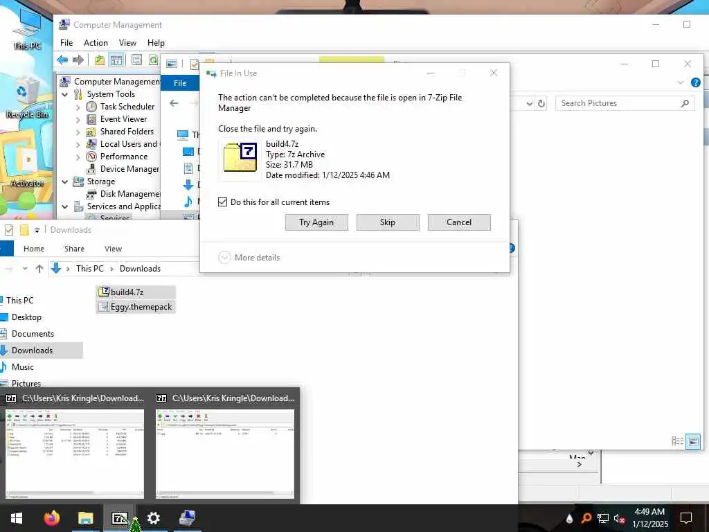Click the up-one-level folder toolbar icon
This screenshot has width=709, height=532.
(x=100, y=60)
